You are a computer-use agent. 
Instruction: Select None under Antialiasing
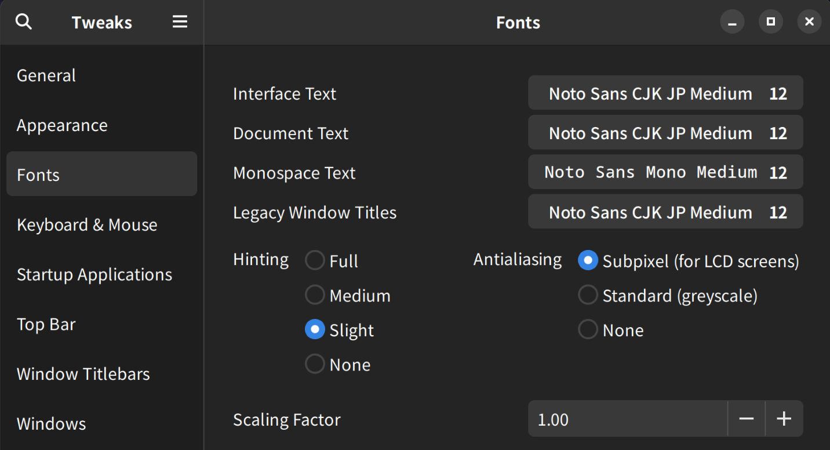pos(611,330)
